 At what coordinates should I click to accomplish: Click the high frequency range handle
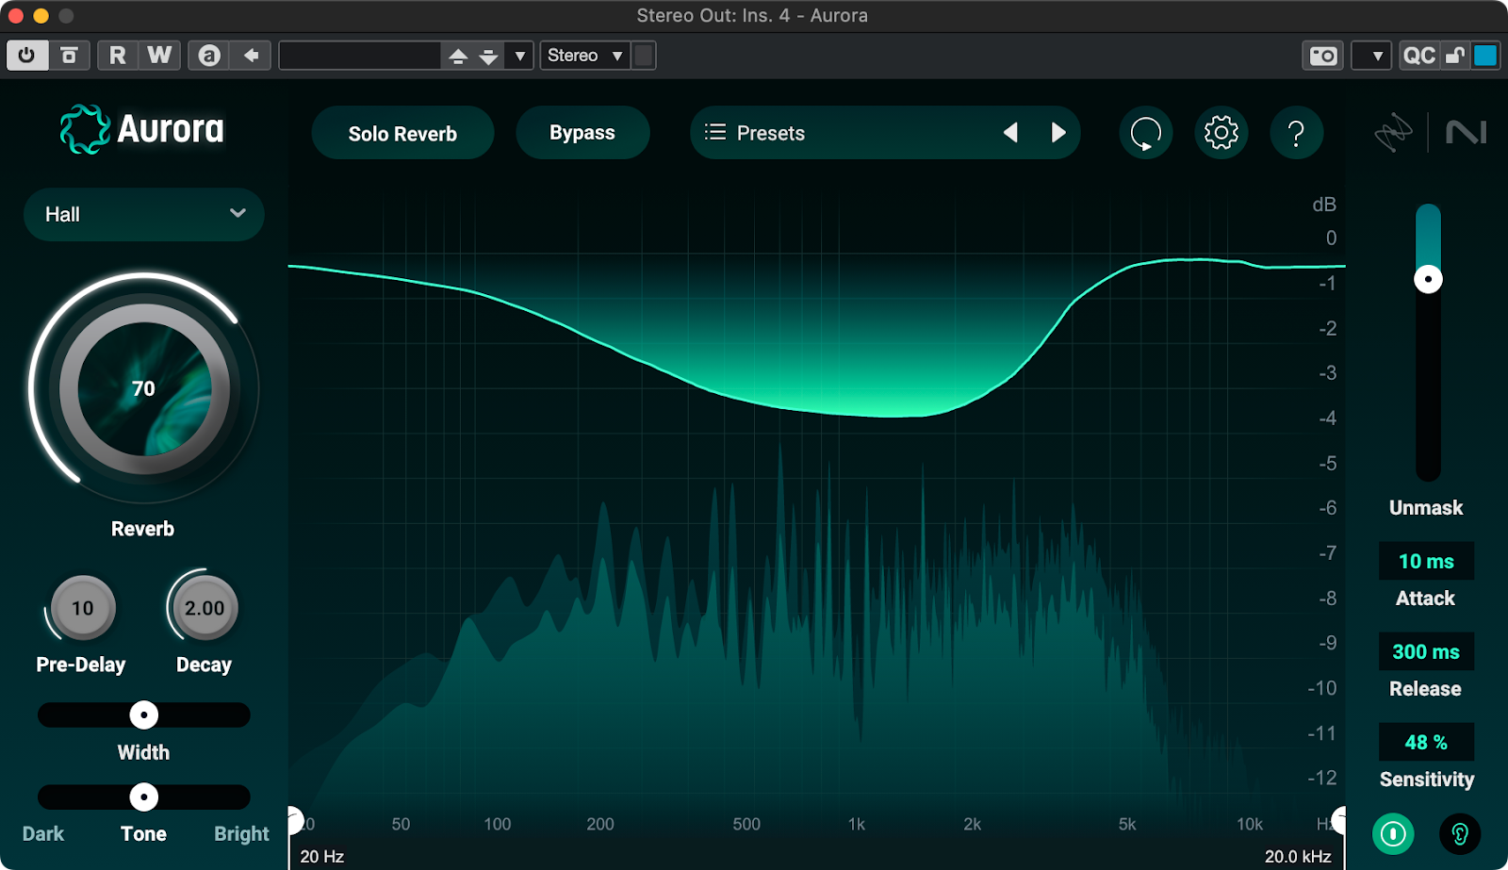click(x=1338, y=820)
